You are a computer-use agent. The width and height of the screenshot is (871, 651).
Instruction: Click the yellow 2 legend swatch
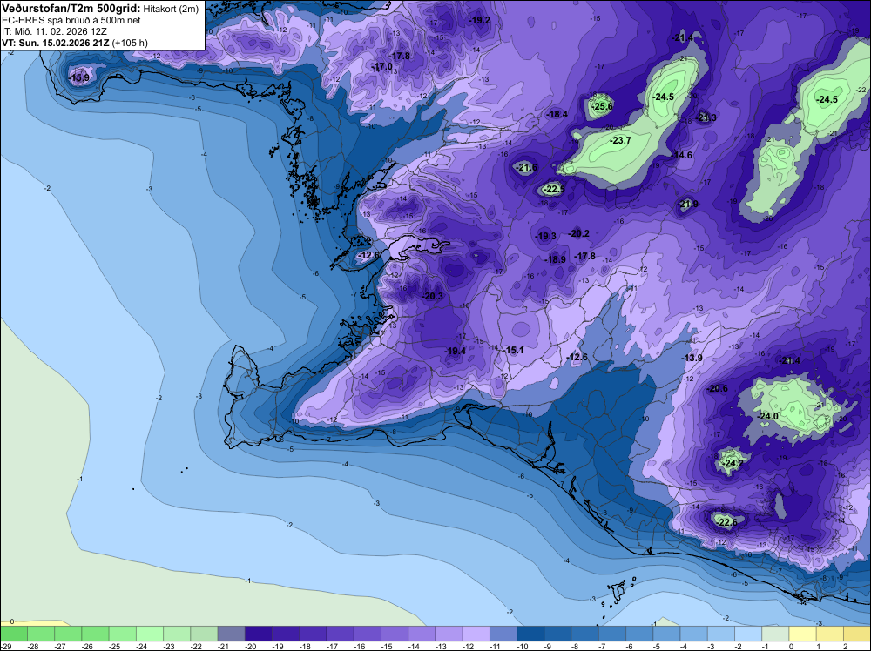(x=857, y=634)
